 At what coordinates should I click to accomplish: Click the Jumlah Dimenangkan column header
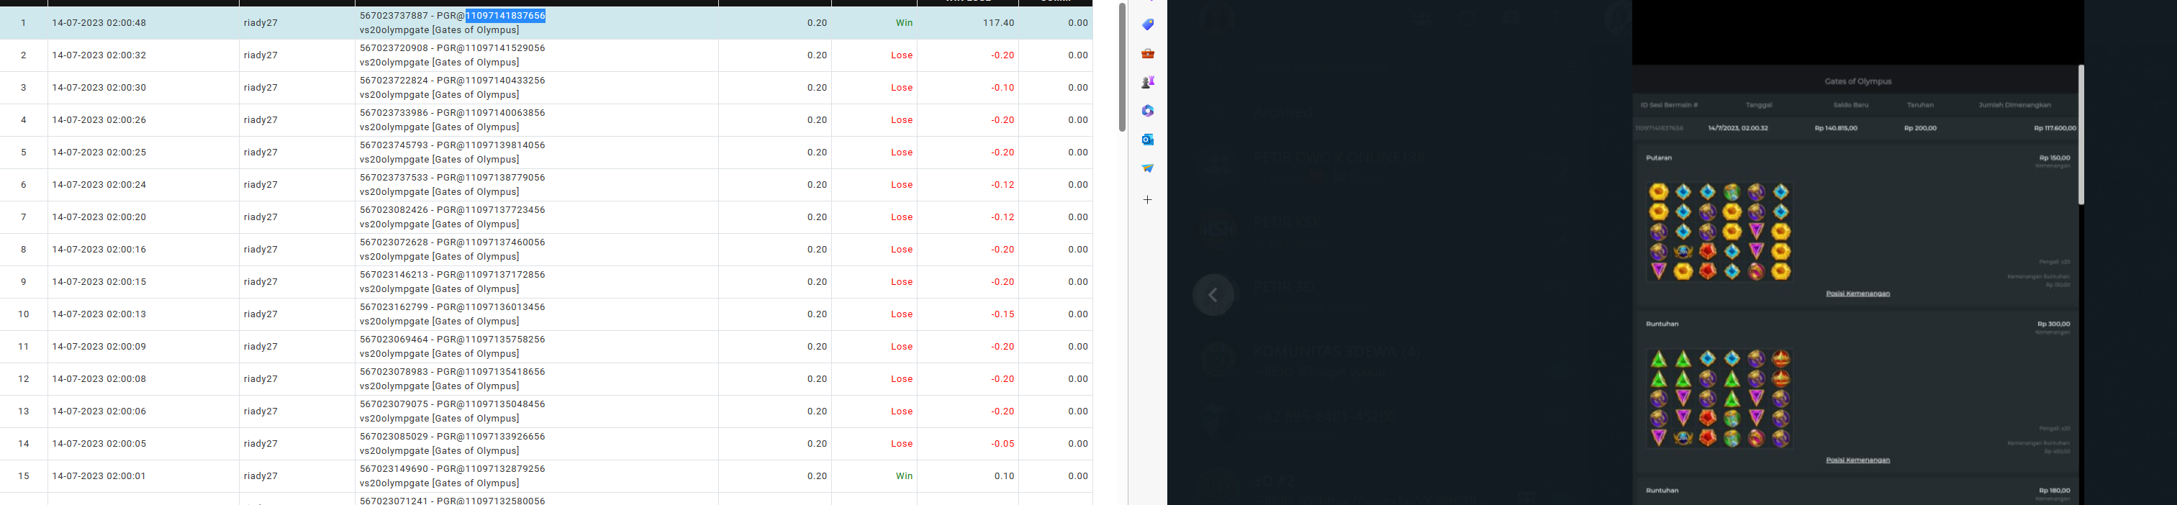tap(2015, 106)
